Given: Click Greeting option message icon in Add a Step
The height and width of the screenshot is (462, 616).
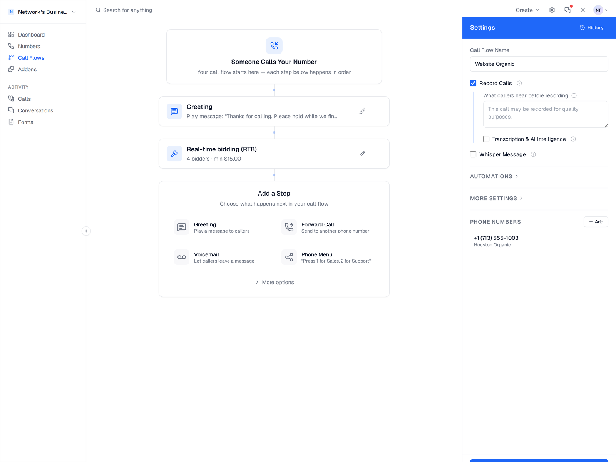Looking at the screenshot, I should pyautogui.click(x=182, y=227).
